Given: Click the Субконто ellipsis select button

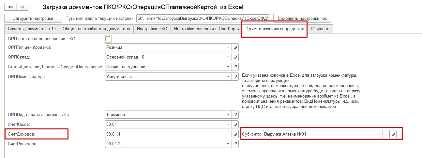Looking at the screenshot, I should pyautogui.click(x=386, y=134).
